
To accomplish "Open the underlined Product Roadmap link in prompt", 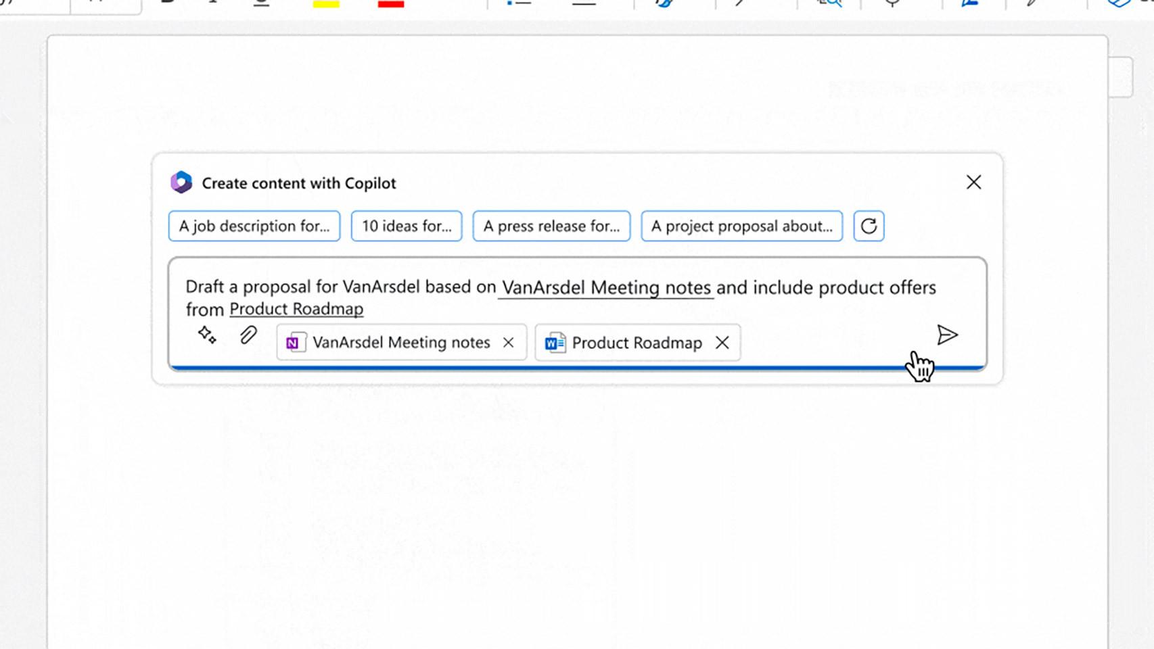I will (x=296, y=309).
